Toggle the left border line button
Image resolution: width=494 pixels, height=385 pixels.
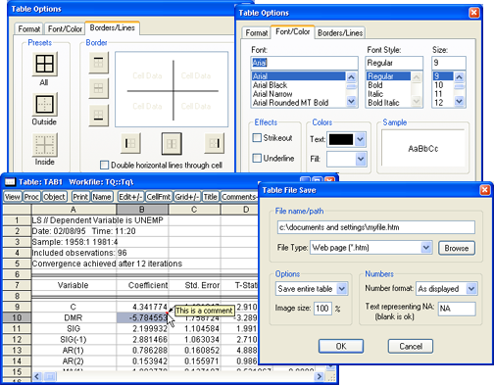130,143
